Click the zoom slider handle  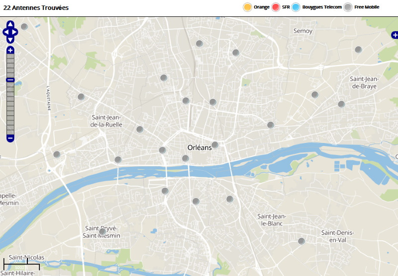[10, 80]
